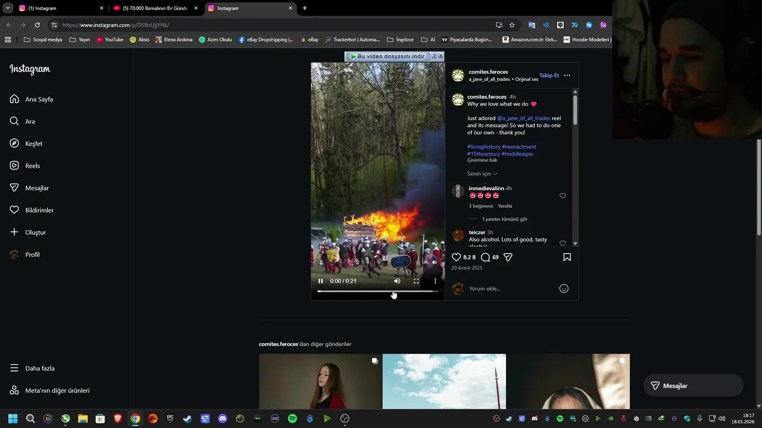Click the address bar URL
762x428 pixels.
[x=115, y=25]
